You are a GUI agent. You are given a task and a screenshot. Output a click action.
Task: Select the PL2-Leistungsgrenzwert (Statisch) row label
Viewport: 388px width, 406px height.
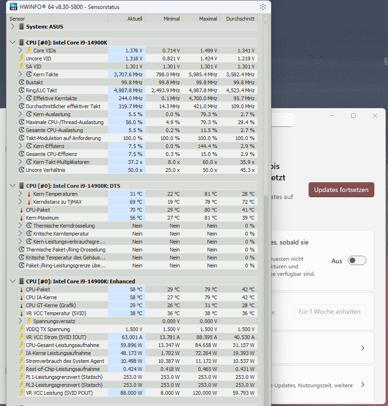[64, 385]
